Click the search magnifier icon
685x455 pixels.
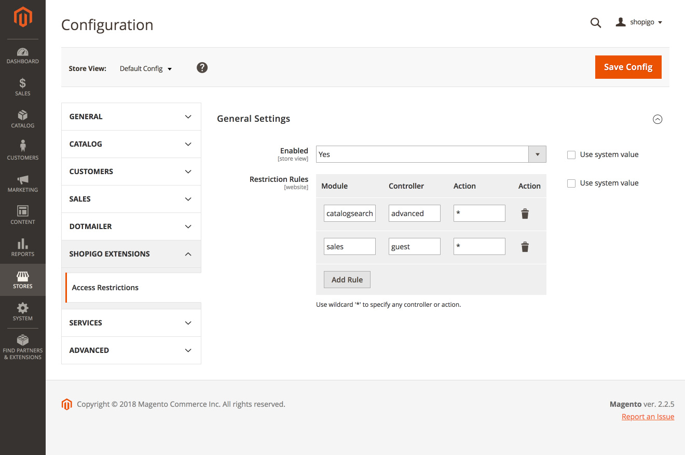click(596, 23)
